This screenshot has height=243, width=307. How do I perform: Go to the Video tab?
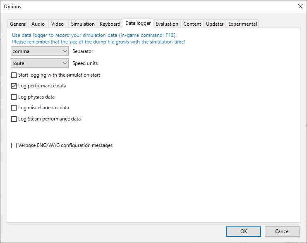(58, 24)
